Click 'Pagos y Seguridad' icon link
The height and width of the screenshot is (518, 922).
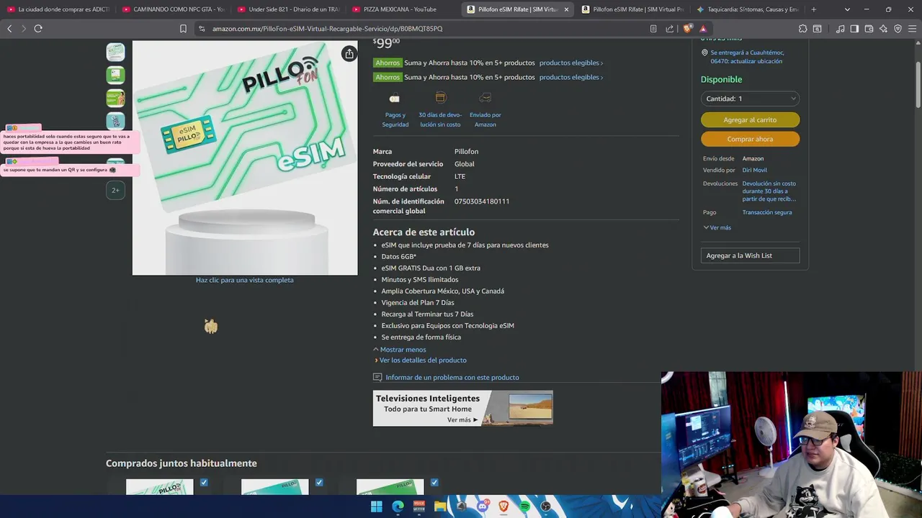395,109
